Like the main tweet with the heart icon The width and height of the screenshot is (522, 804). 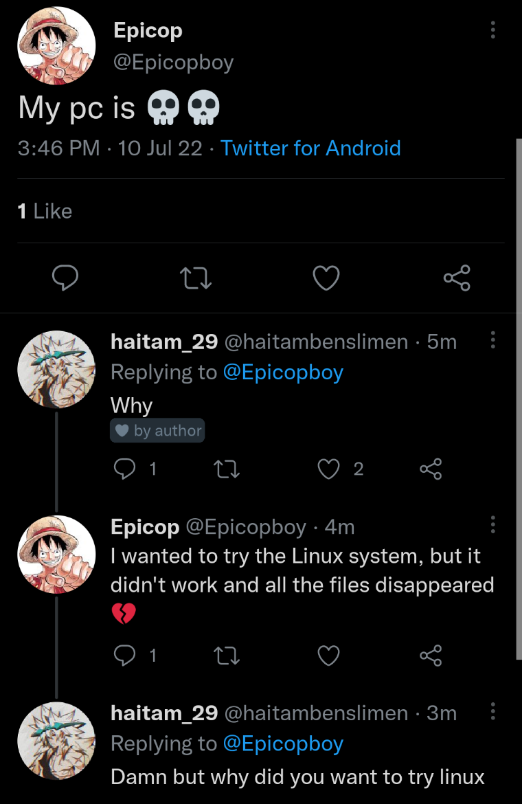tap(326, 278)
